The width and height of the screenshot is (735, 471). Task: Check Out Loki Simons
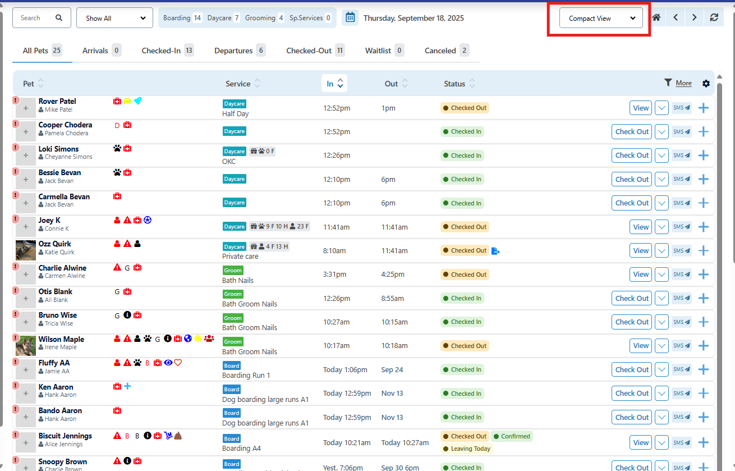click(632, 156)
